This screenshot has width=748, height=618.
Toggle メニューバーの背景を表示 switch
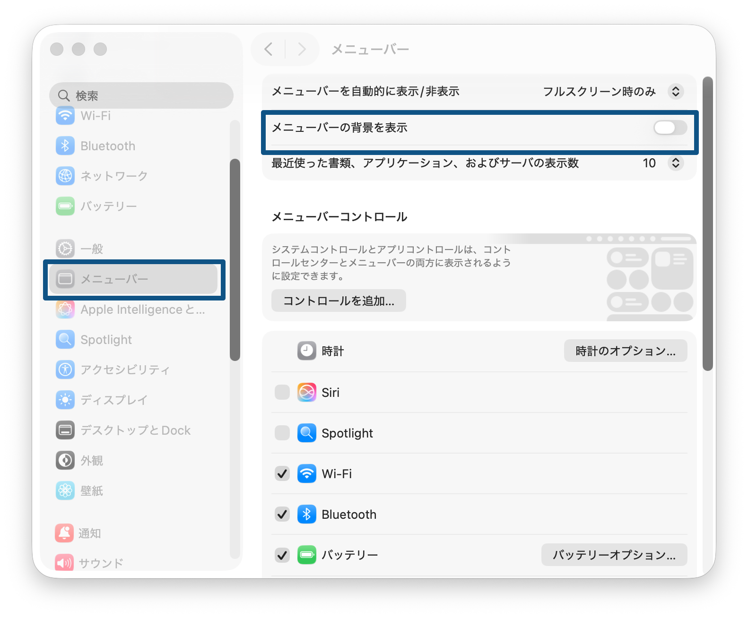click(x=670, y=128)
